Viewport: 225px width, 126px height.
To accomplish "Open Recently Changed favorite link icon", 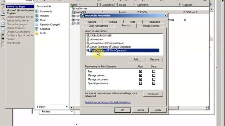I will coord(37,24).
